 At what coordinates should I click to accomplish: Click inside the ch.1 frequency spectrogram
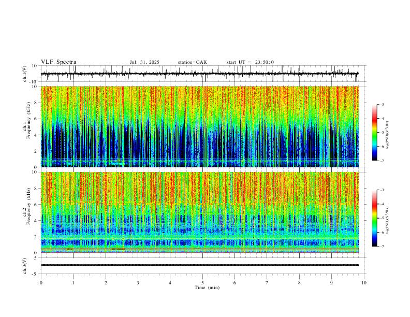(x=200, y=126)
